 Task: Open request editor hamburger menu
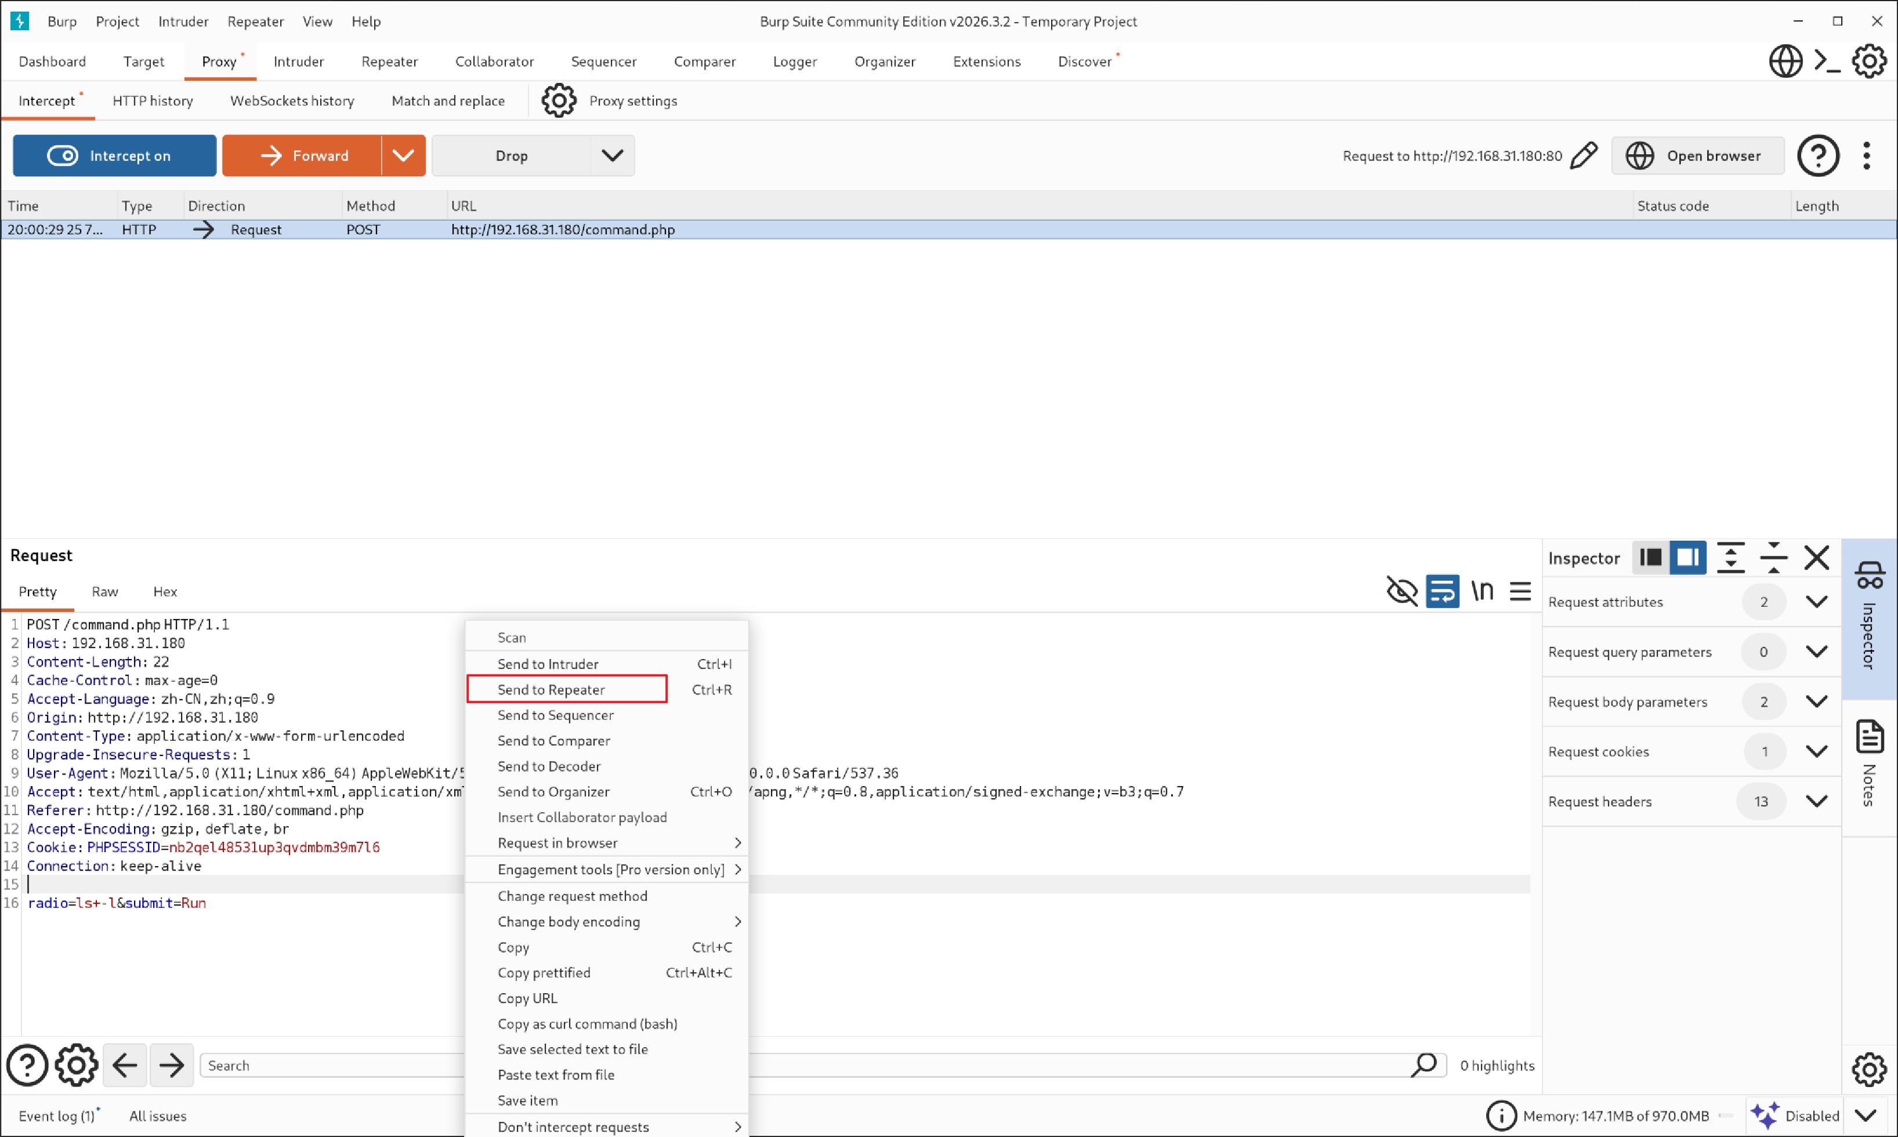coord(1520,591)
